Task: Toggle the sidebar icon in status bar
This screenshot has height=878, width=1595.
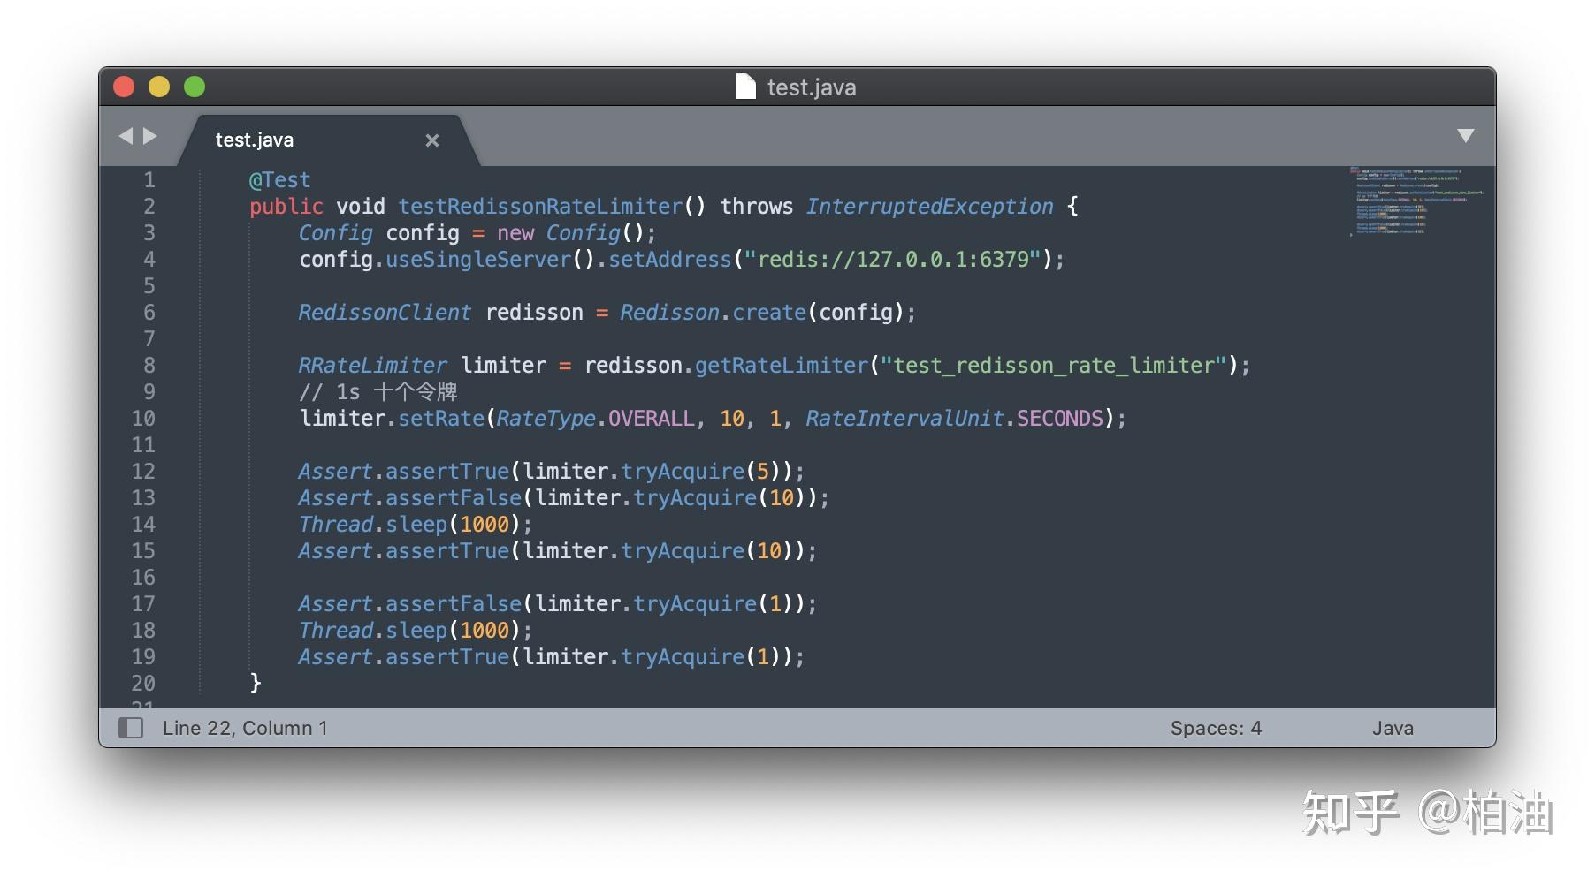Action: click(131, 728)
